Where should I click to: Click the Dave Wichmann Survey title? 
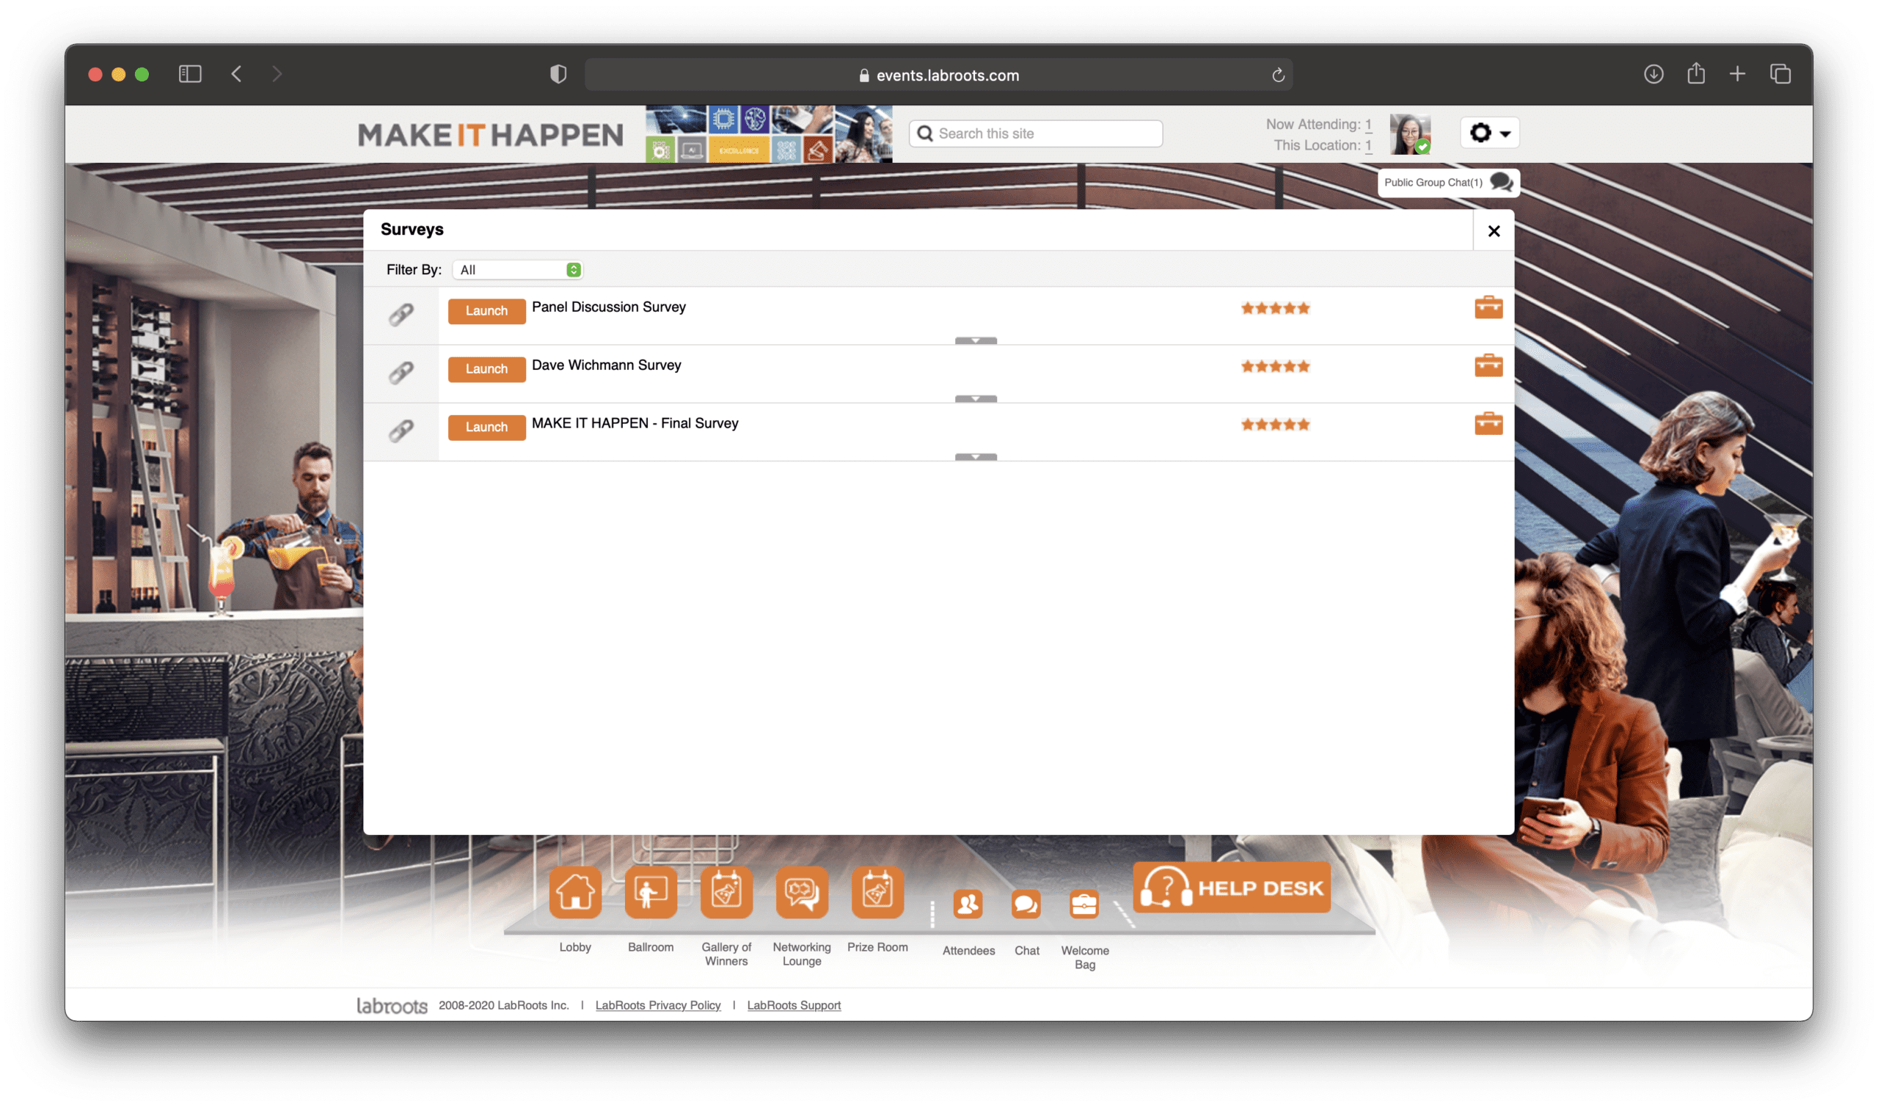click(x=607, y=365)
